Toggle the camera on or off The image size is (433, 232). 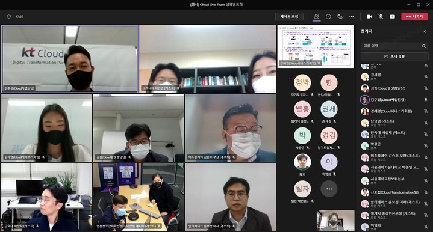pyautogui.click(x=369, y=17)
